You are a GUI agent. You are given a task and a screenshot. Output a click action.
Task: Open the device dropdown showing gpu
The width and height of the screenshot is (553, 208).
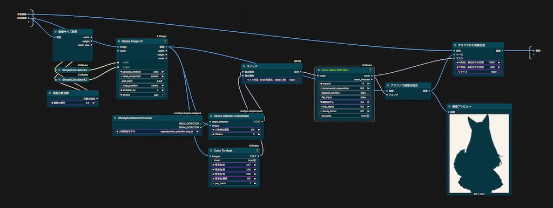pos(143,95)
